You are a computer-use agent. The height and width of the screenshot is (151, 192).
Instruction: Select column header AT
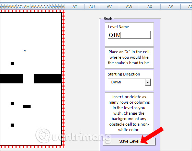pos(75,7)
